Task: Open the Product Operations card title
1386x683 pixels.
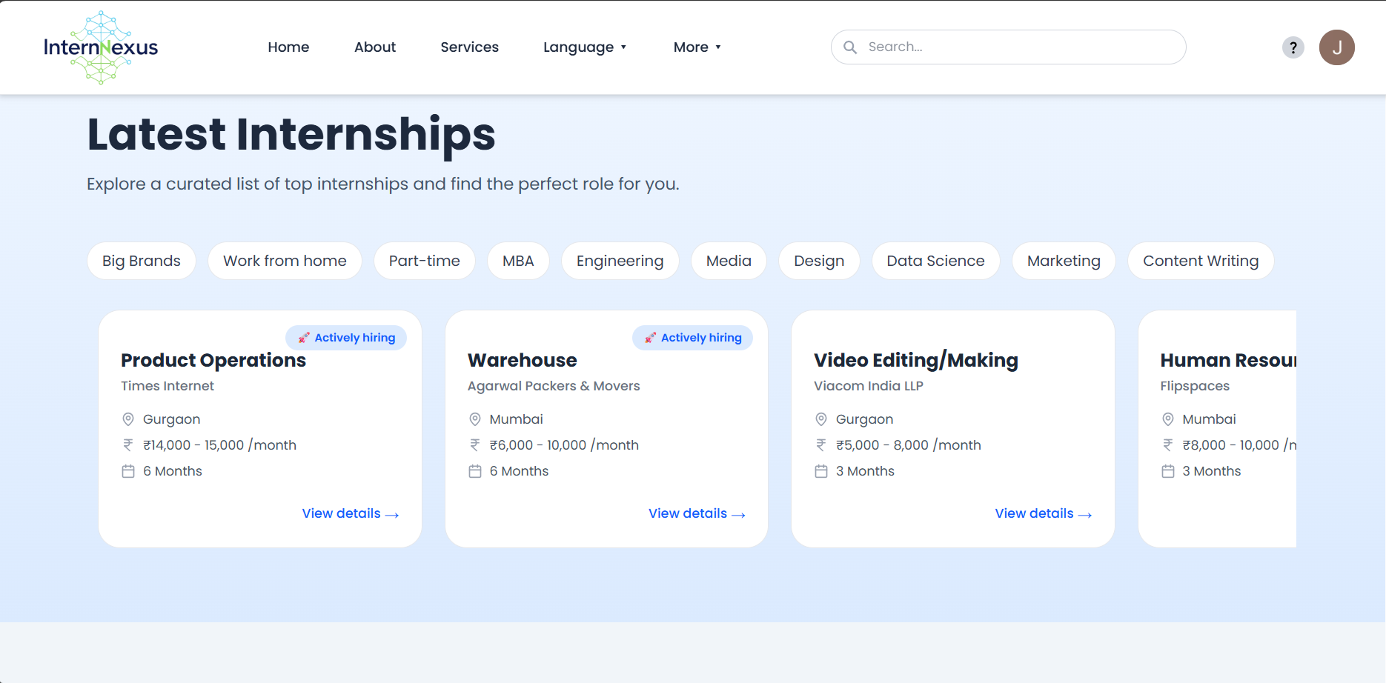Action: tap(213, 360)
